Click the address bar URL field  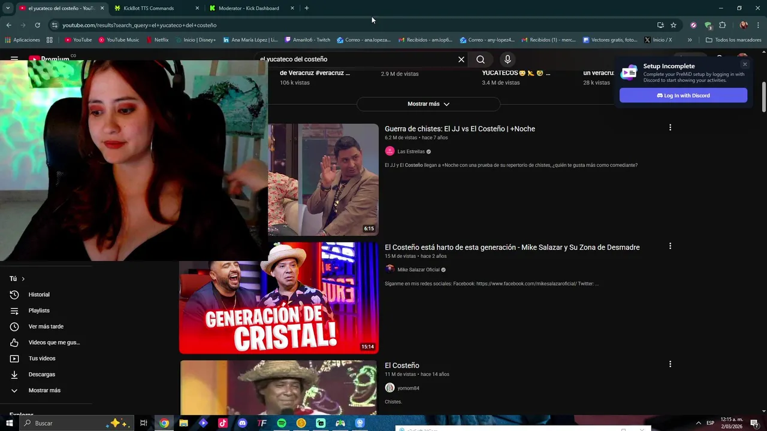point(354,25)
